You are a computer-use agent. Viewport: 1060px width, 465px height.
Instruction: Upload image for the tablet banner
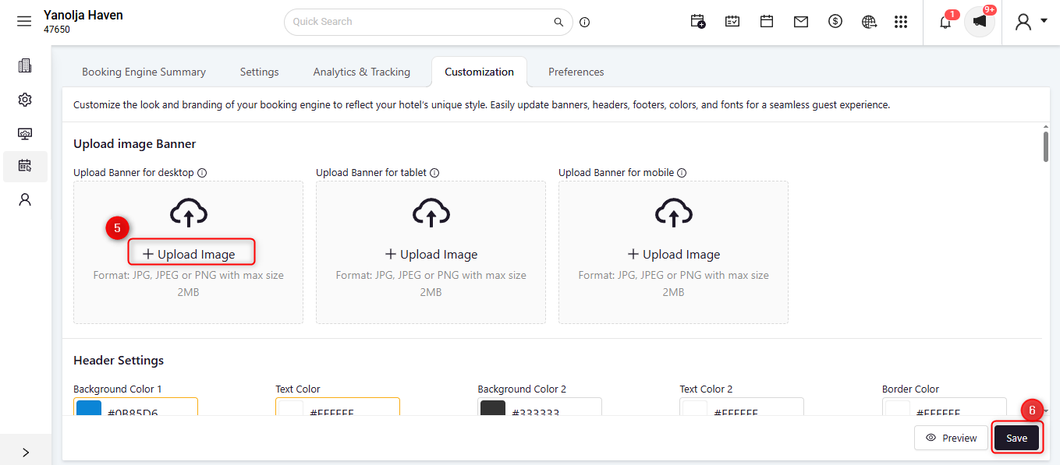(431, 254)
